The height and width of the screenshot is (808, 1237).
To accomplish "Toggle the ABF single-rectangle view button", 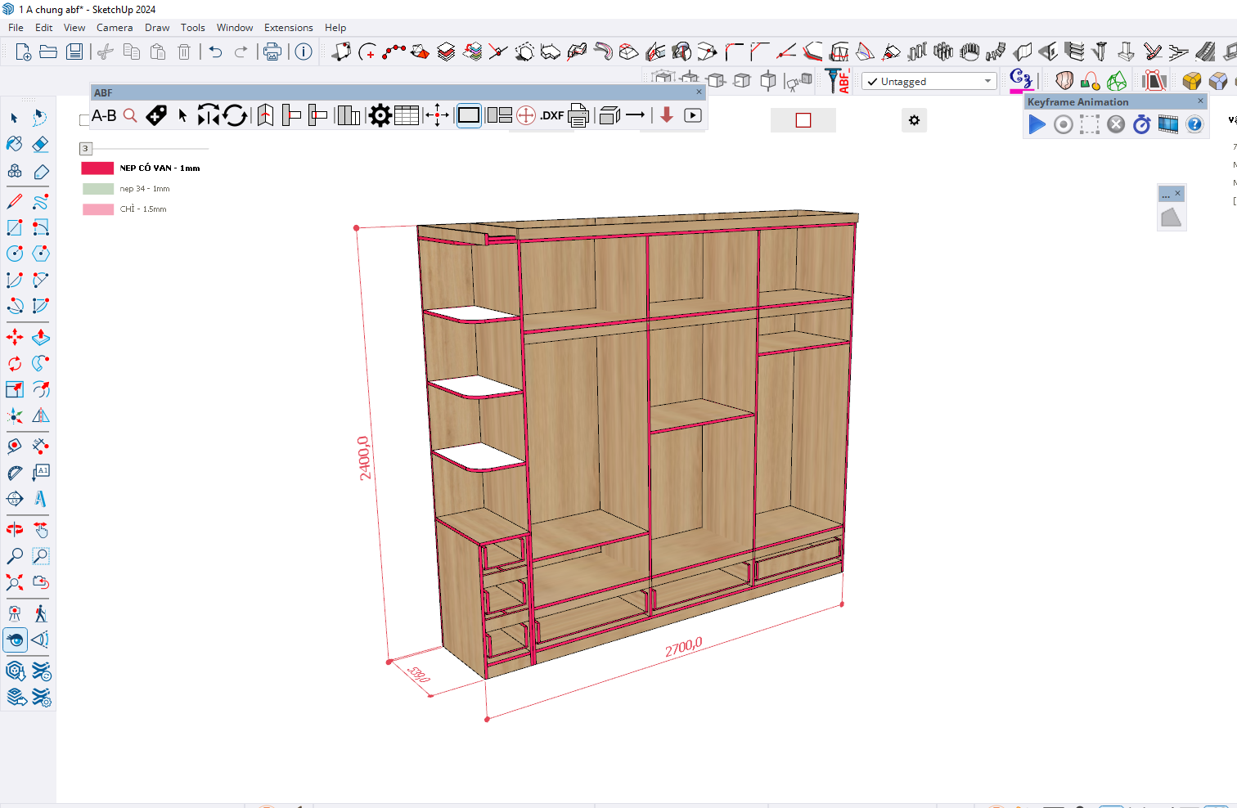I will coord(469,116).
